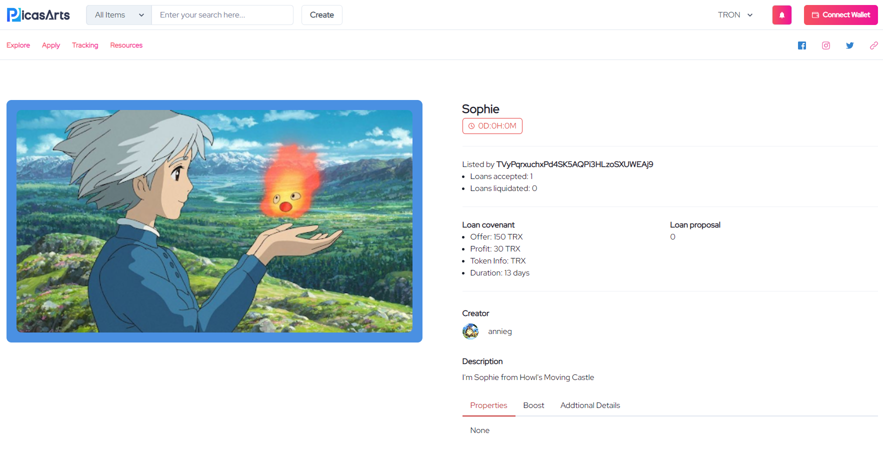Open the Resources menu item
This screenshot has height=468, width=883.
[x=126, y=45]
